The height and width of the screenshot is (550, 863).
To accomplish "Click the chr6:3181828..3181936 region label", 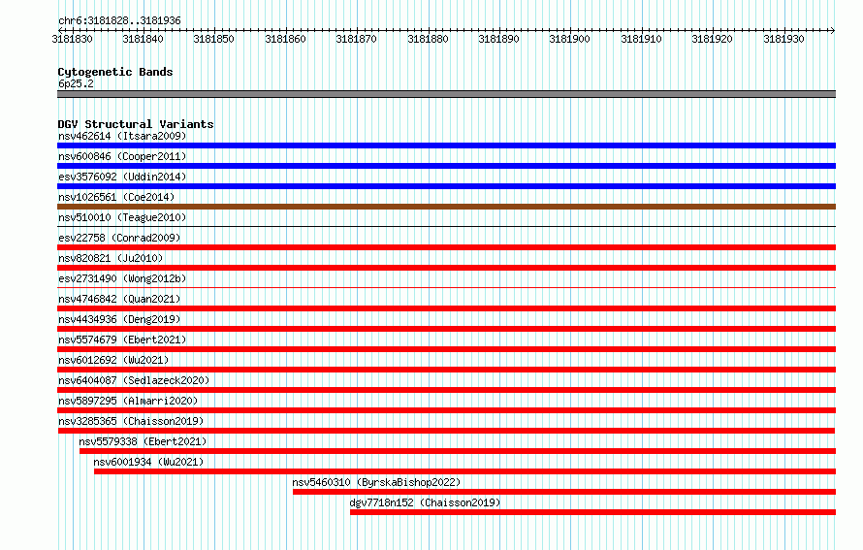I will (119, 20).
